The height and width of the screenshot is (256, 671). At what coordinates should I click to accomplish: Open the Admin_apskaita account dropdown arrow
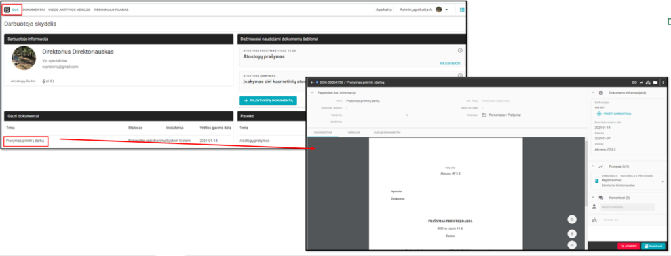[446, 9]
